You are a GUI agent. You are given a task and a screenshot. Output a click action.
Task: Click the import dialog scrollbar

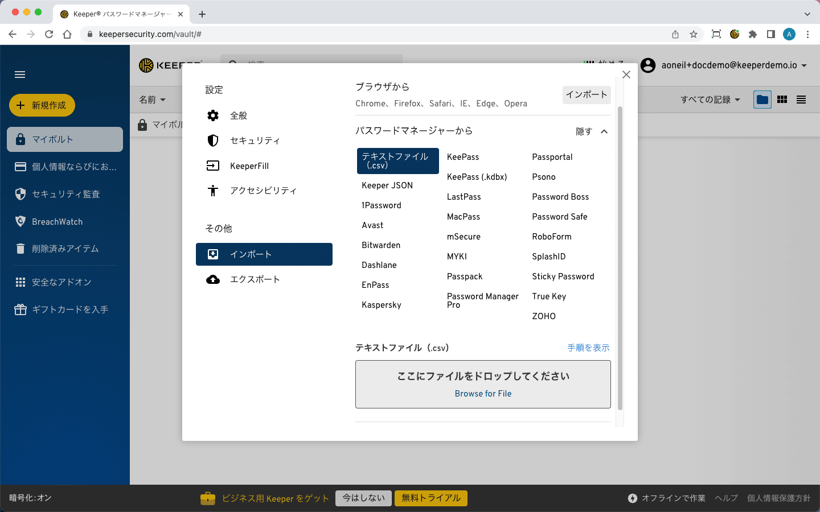pos(620,256)
